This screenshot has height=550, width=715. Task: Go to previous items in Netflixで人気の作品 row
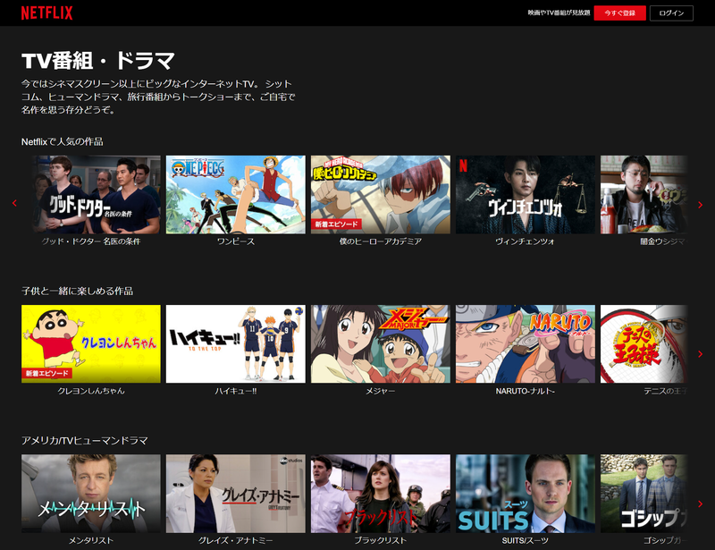point(14,203)
